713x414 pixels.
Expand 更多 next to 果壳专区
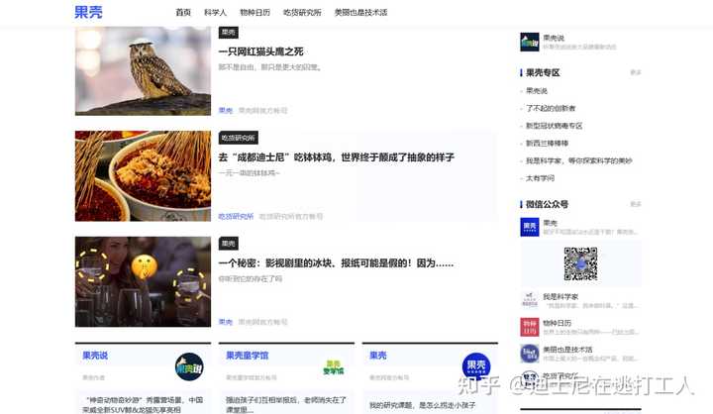point(636,72)
